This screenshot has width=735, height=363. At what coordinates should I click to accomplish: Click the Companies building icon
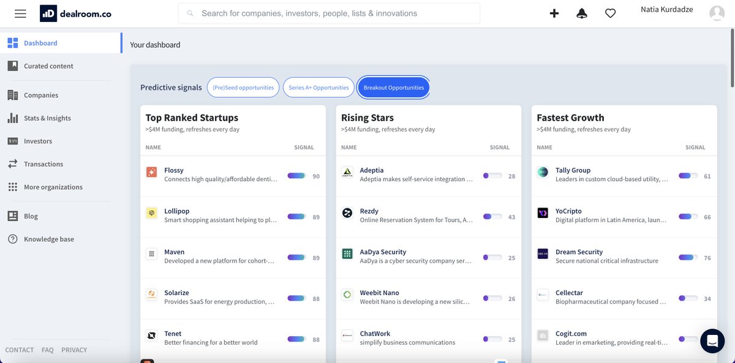click(13, 95)
